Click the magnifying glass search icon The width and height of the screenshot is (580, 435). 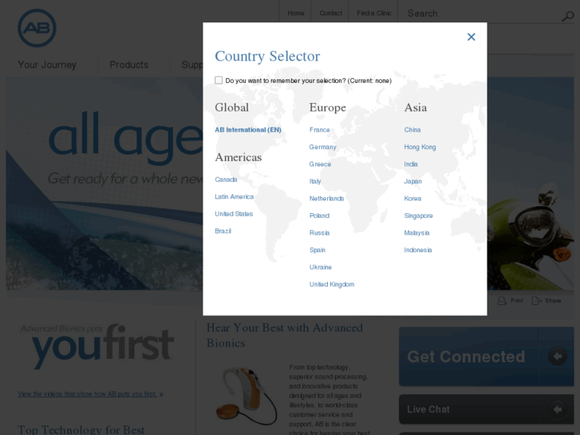(567, 16)
